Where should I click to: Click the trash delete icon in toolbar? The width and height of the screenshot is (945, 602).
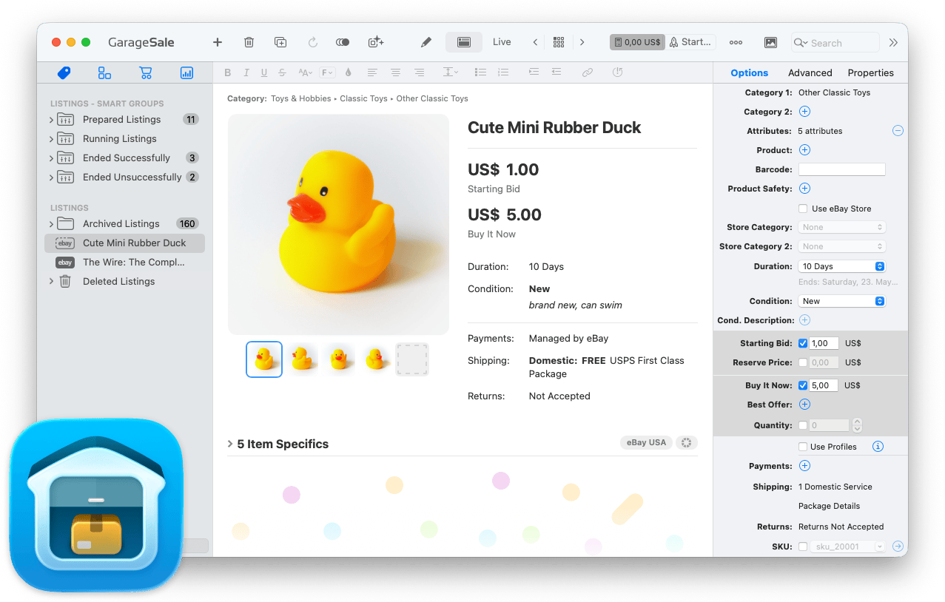(x=249, y=42)
